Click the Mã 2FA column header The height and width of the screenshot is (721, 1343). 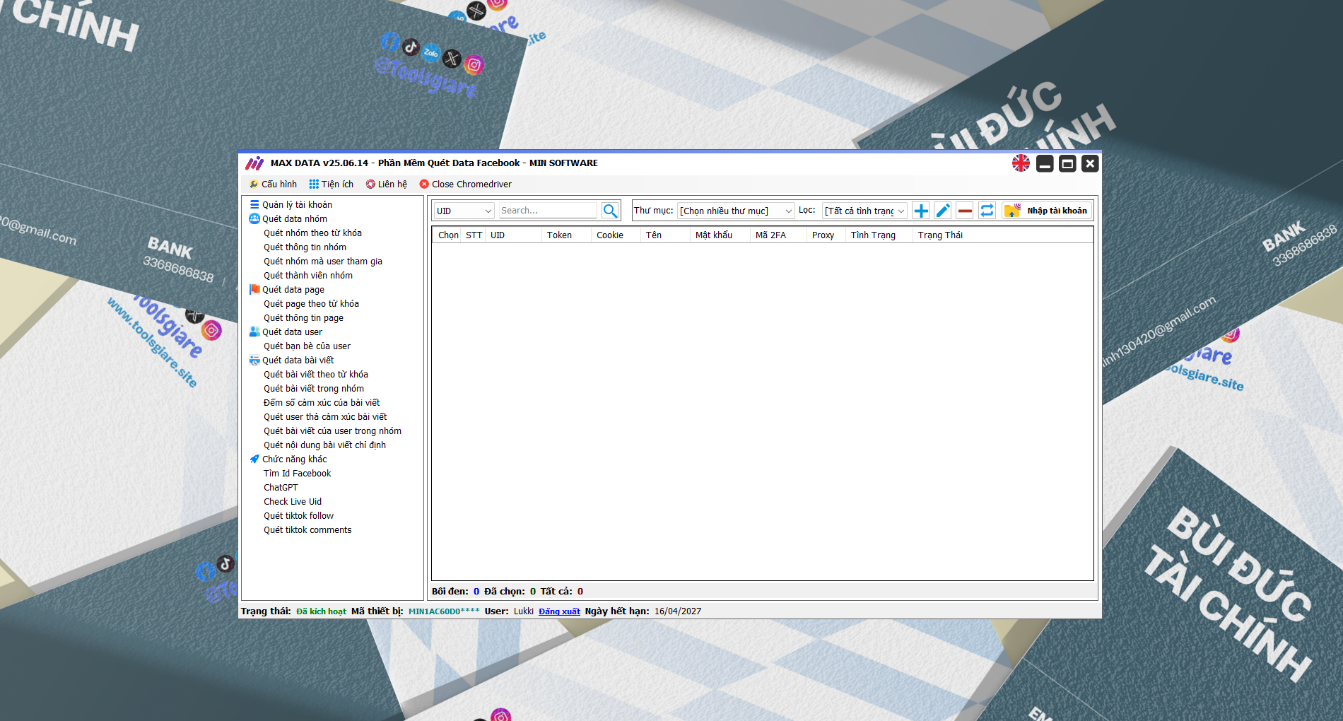[x=778, y=235]
